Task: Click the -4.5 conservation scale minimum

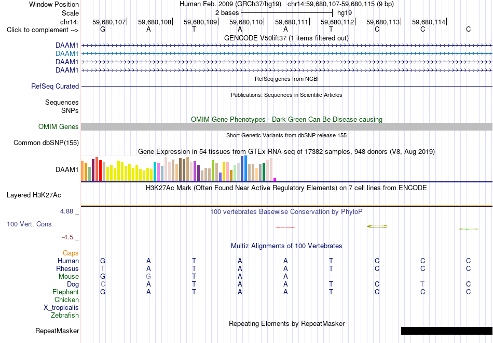Action: coord(67,237)
